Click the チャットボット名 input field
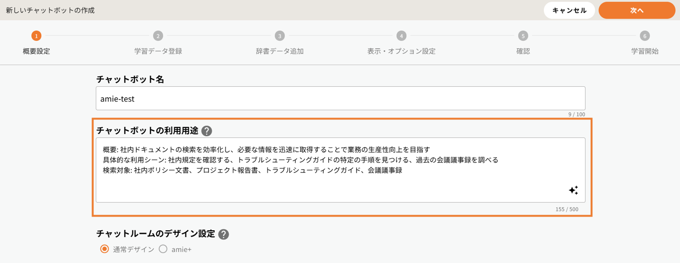The width and height of the screenshot is (680, 263). 340,99
